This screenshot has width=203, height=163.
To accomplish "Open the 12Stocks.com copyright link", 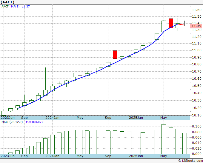I will (190, 161).
